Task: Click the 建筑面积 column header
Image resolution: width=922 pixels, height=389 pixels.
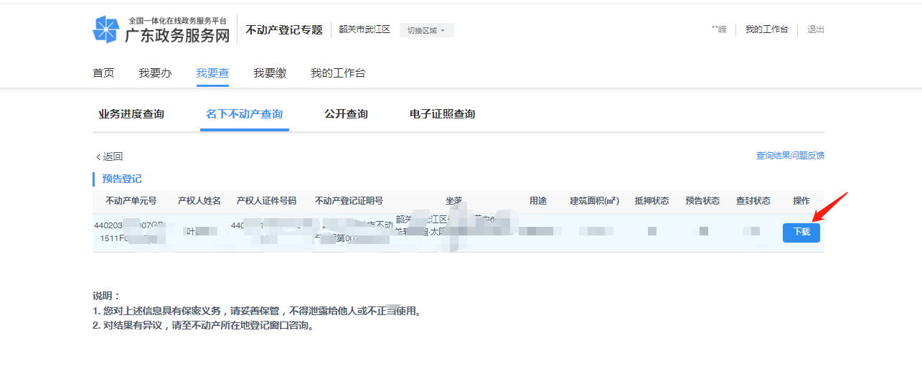Action: pyautogui.click(x=594, y=201)
